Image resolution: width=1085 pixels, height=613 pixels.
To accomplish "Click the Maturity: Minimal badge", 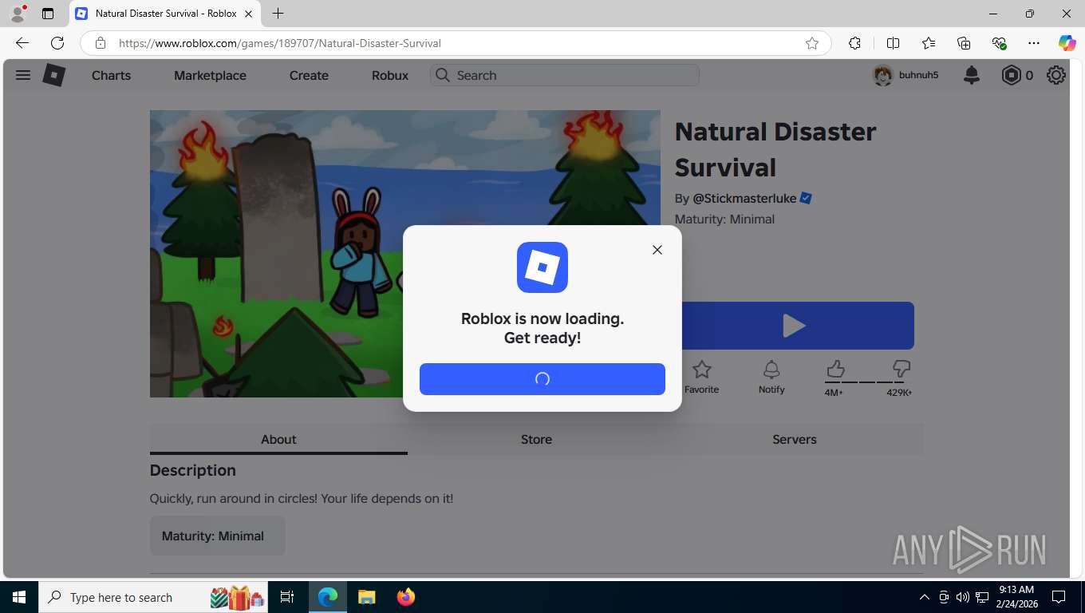I will coord(217,536).
